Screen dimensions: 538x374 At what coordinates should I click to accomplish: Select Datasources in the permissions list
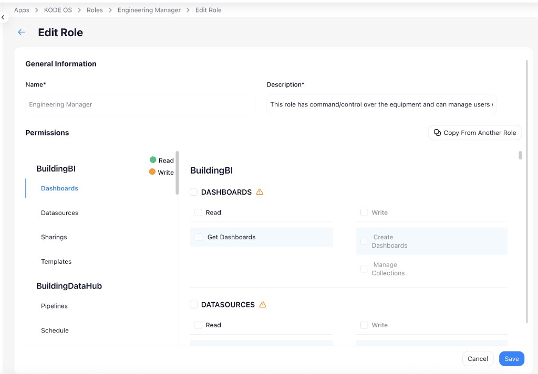point(59,212)
